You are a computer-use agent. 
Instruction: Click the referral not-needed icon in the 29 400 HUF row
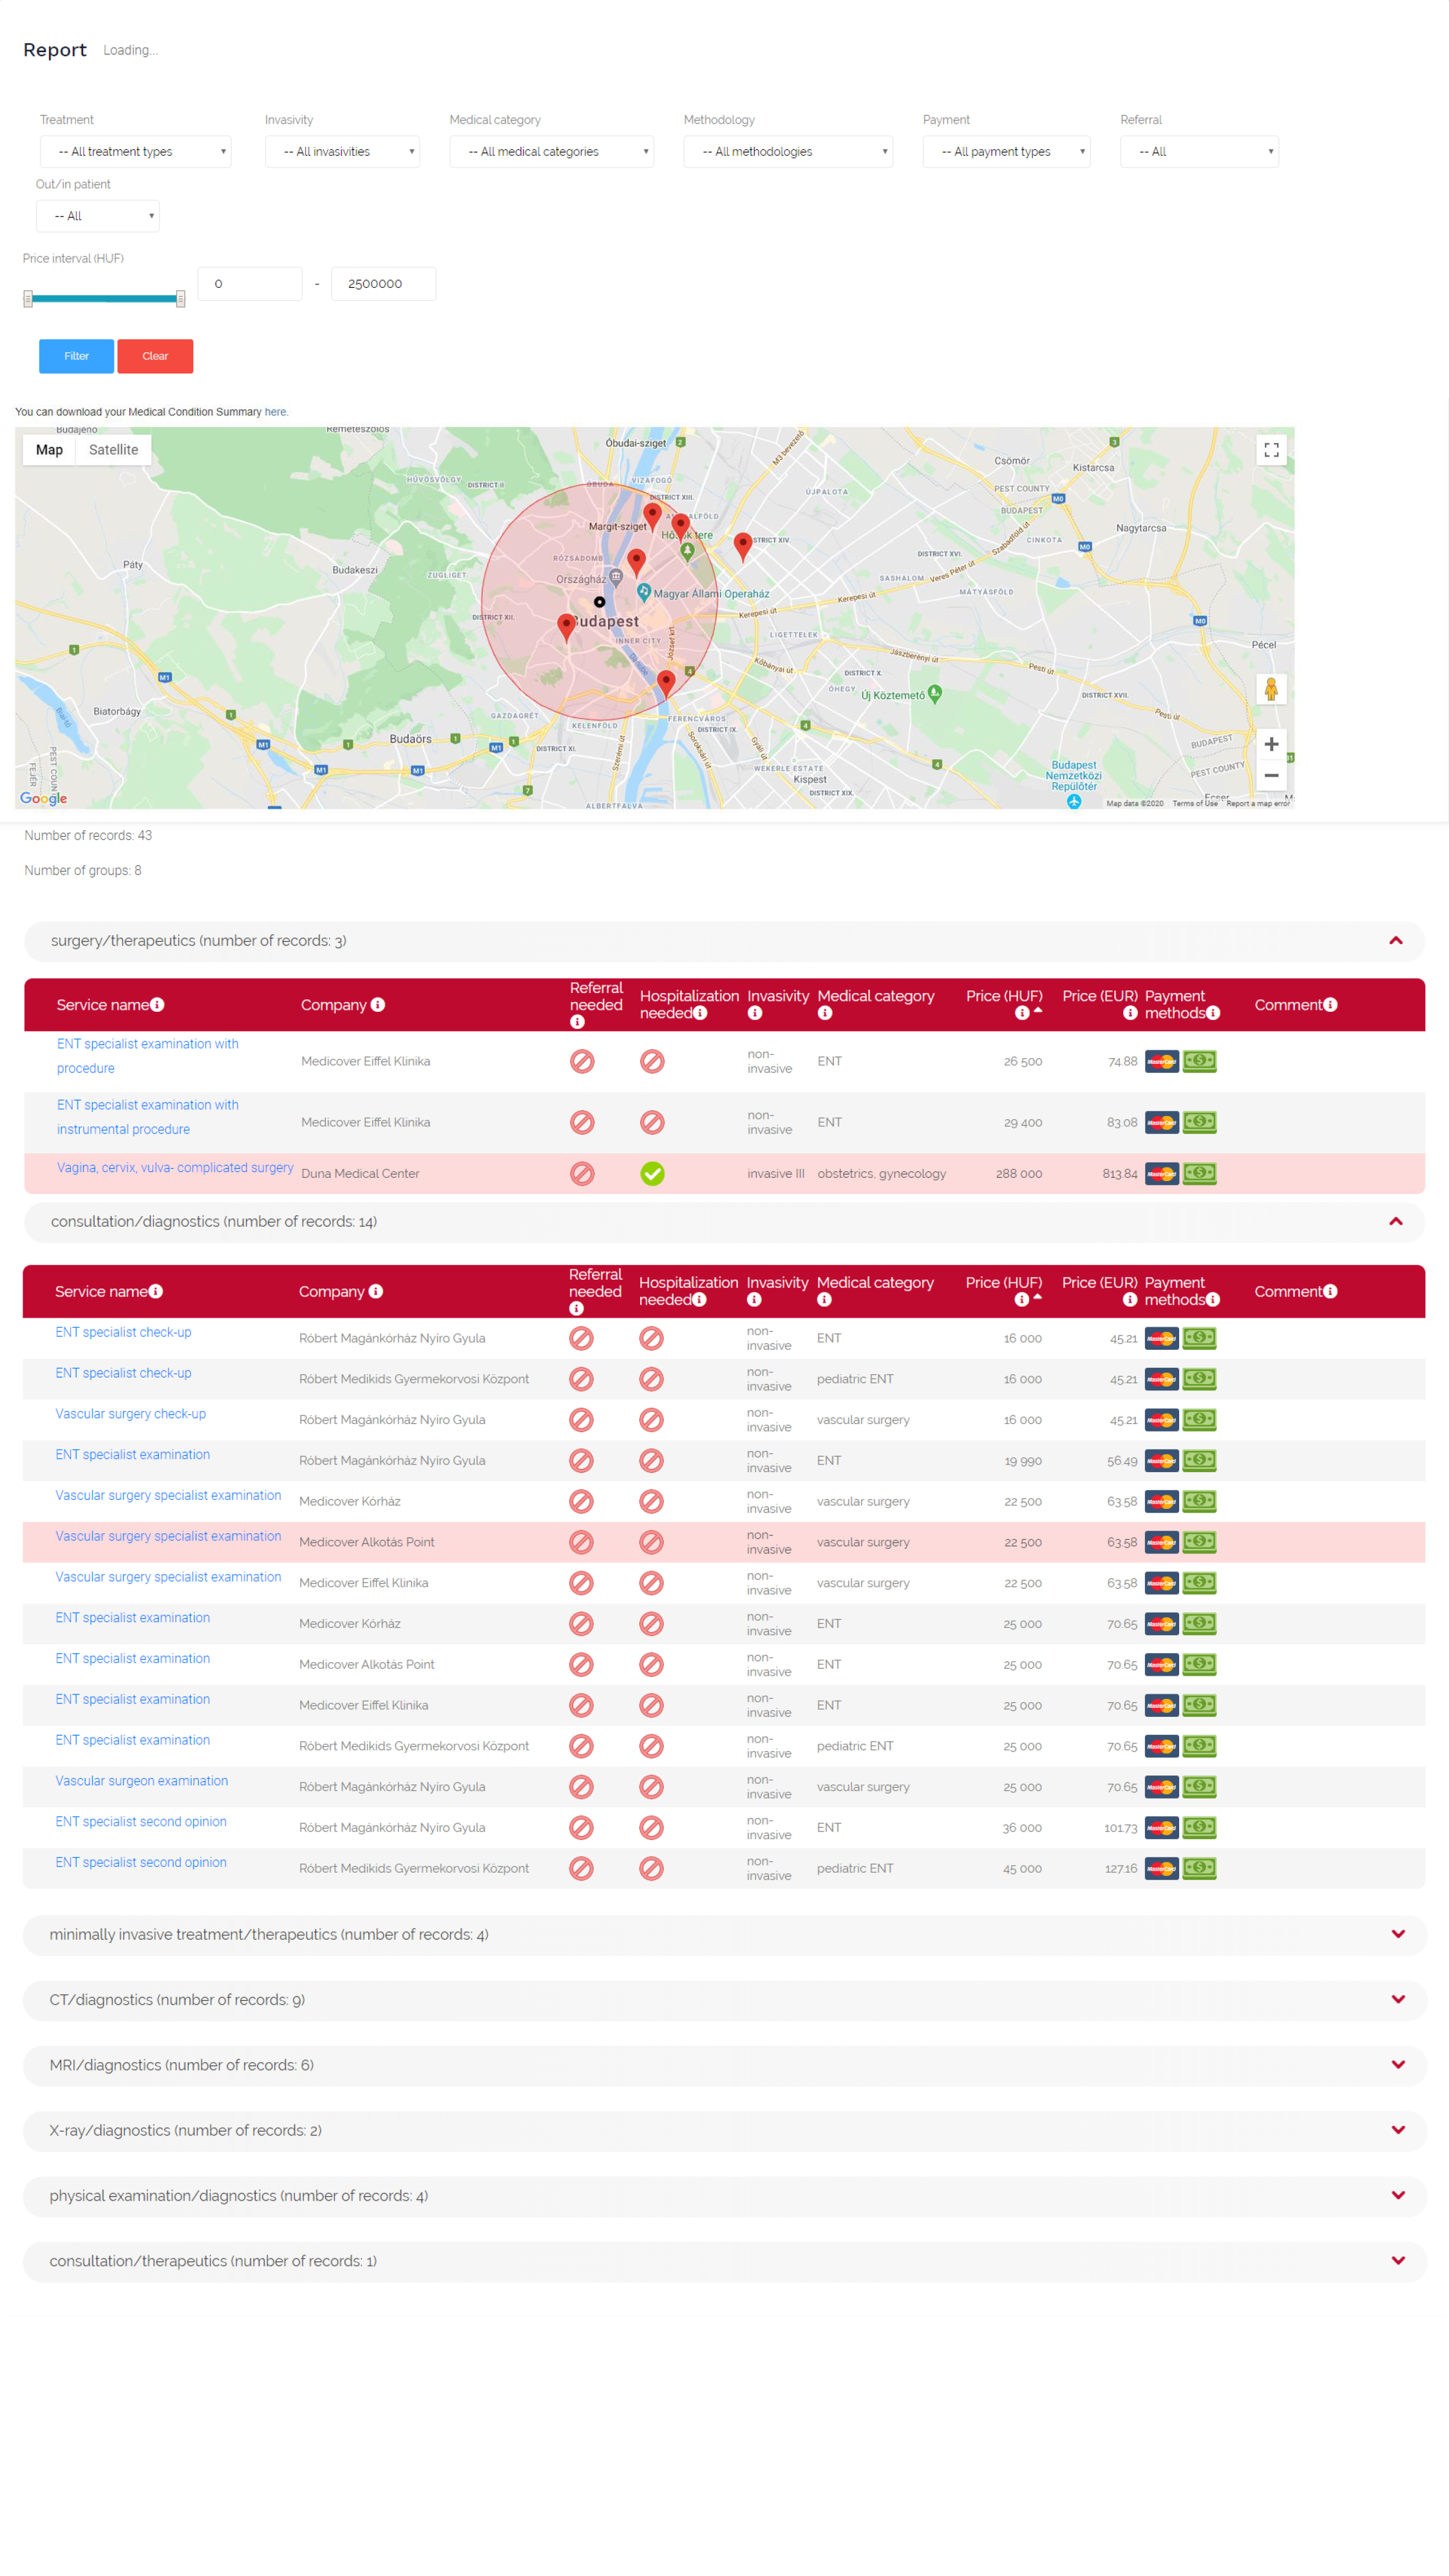[x=582, y=1123]
